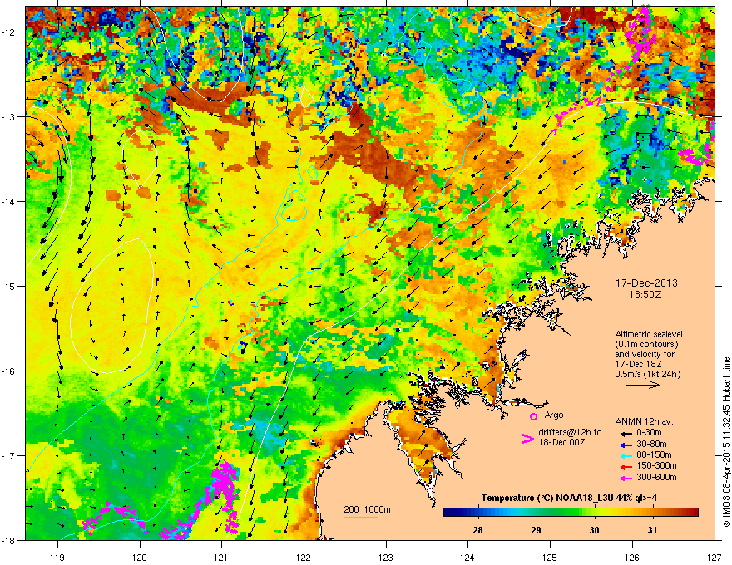Click the '-14' latitude axis label
The width and height of the screenshot is (732, 565).
[x=9, y=201]
